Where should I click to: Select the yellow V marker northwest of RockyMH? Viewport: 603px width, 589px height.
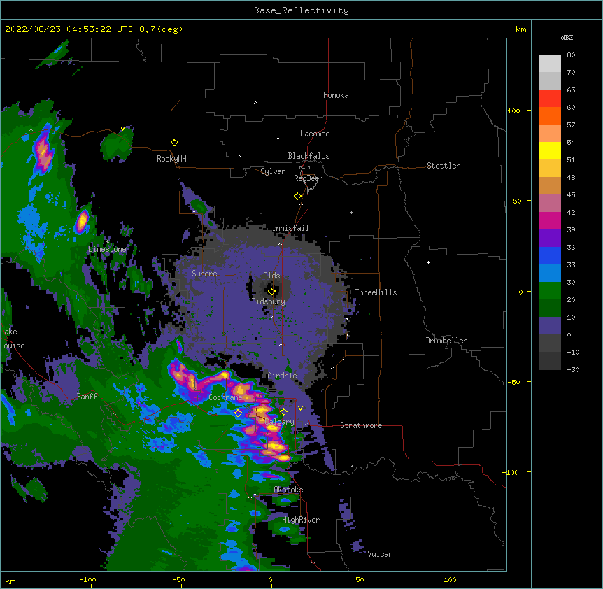click(122, 129)
